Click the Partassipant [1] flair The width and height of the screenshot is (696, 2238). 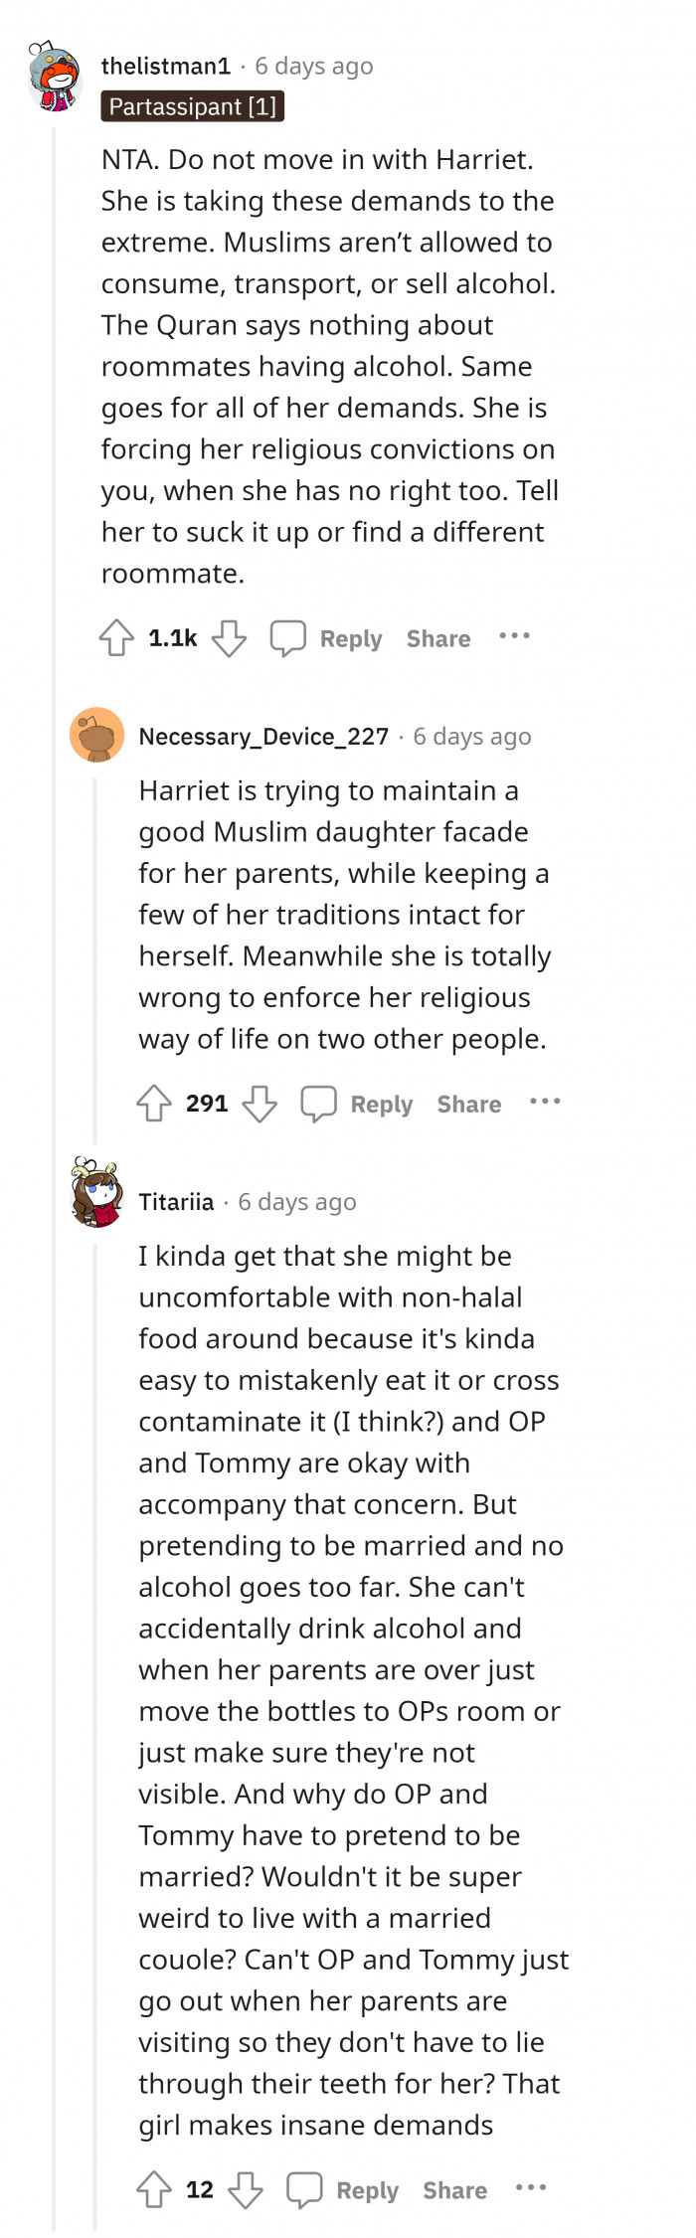pyautogui.click(x=193, y=106)
